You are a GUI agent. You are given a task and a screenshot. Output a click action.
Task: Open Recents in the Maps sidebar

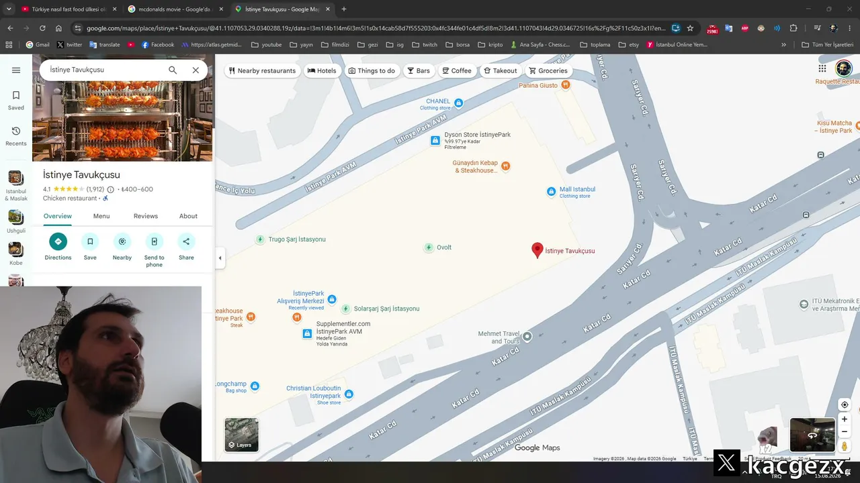coord(16,136)
